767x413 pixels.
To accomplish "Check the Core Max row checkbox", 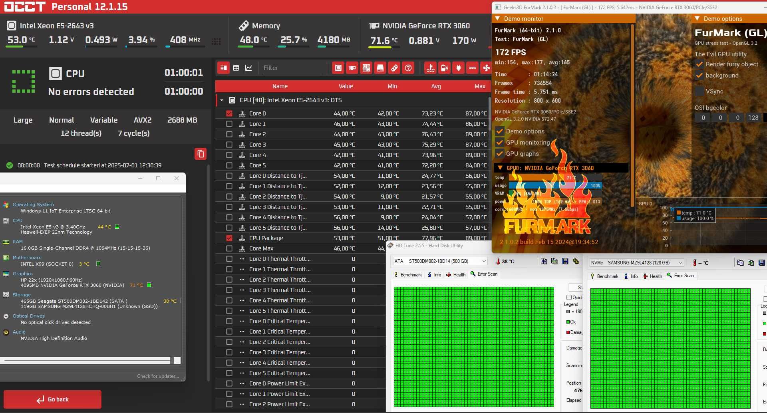I will (229, 248).
